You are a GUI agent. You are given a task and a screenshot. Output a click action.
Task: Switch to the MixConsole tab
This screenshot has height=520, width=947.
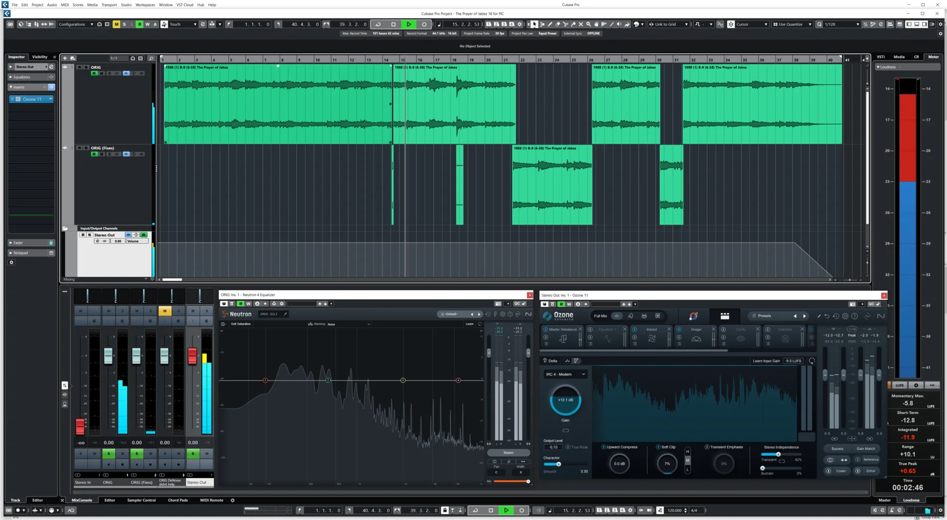pos(82,500)
